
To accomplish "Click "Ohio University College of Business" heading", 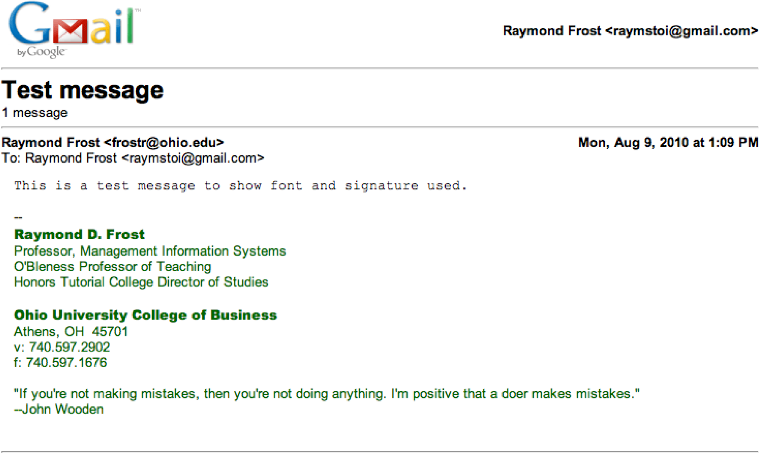I will (x=145, y=315).
